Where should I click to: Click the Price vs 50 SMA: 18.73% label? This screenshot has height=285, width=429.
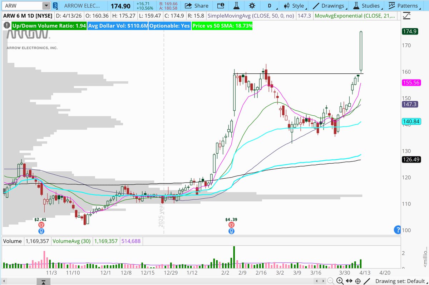tap(222, 26)
